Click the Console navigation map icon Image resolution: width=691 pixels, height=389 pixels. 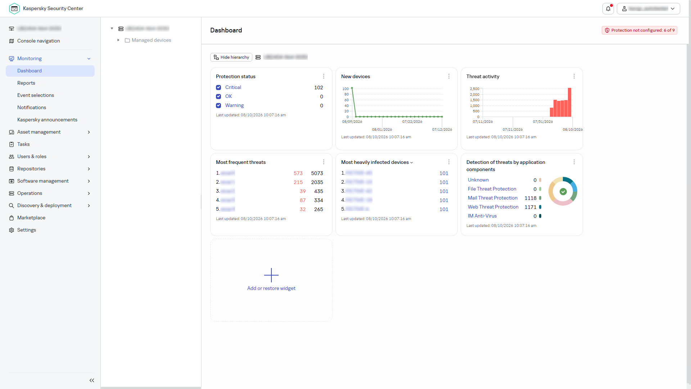click(x=12, y=41)
